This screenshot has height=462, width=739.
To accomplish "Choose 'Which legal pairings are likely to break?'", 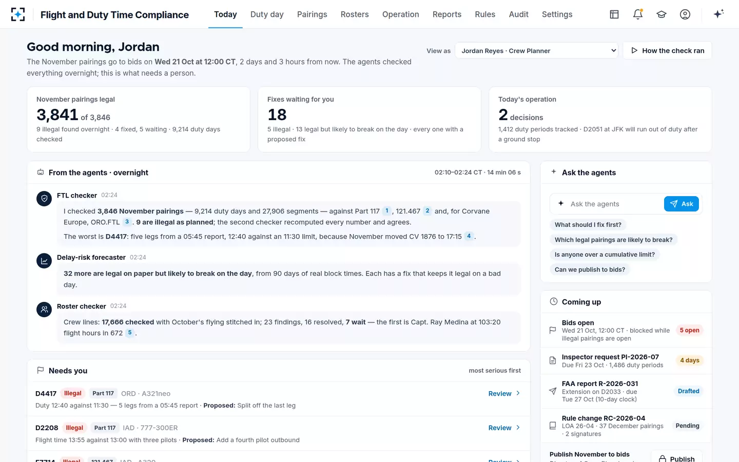I will pos(614,240).
